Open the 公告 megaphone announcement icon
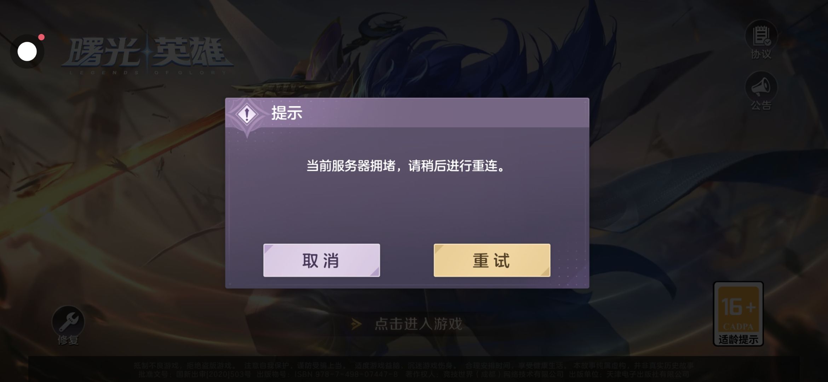 tap(761, 87)
